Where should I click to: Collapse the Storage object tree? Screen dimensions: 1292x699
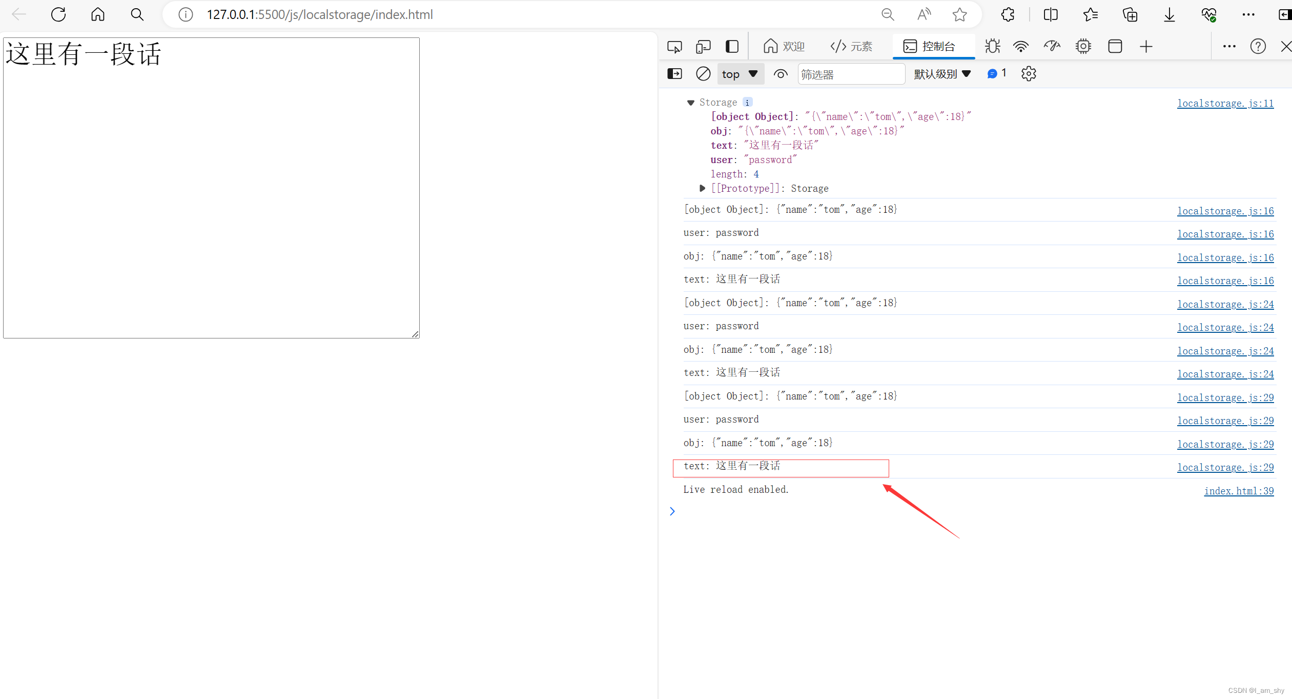tap(690, 103)
